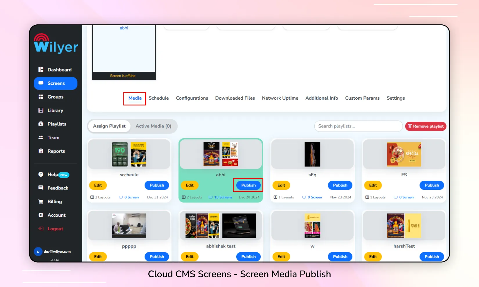Select the harshTest playlist thumbnail

(404, 226)
